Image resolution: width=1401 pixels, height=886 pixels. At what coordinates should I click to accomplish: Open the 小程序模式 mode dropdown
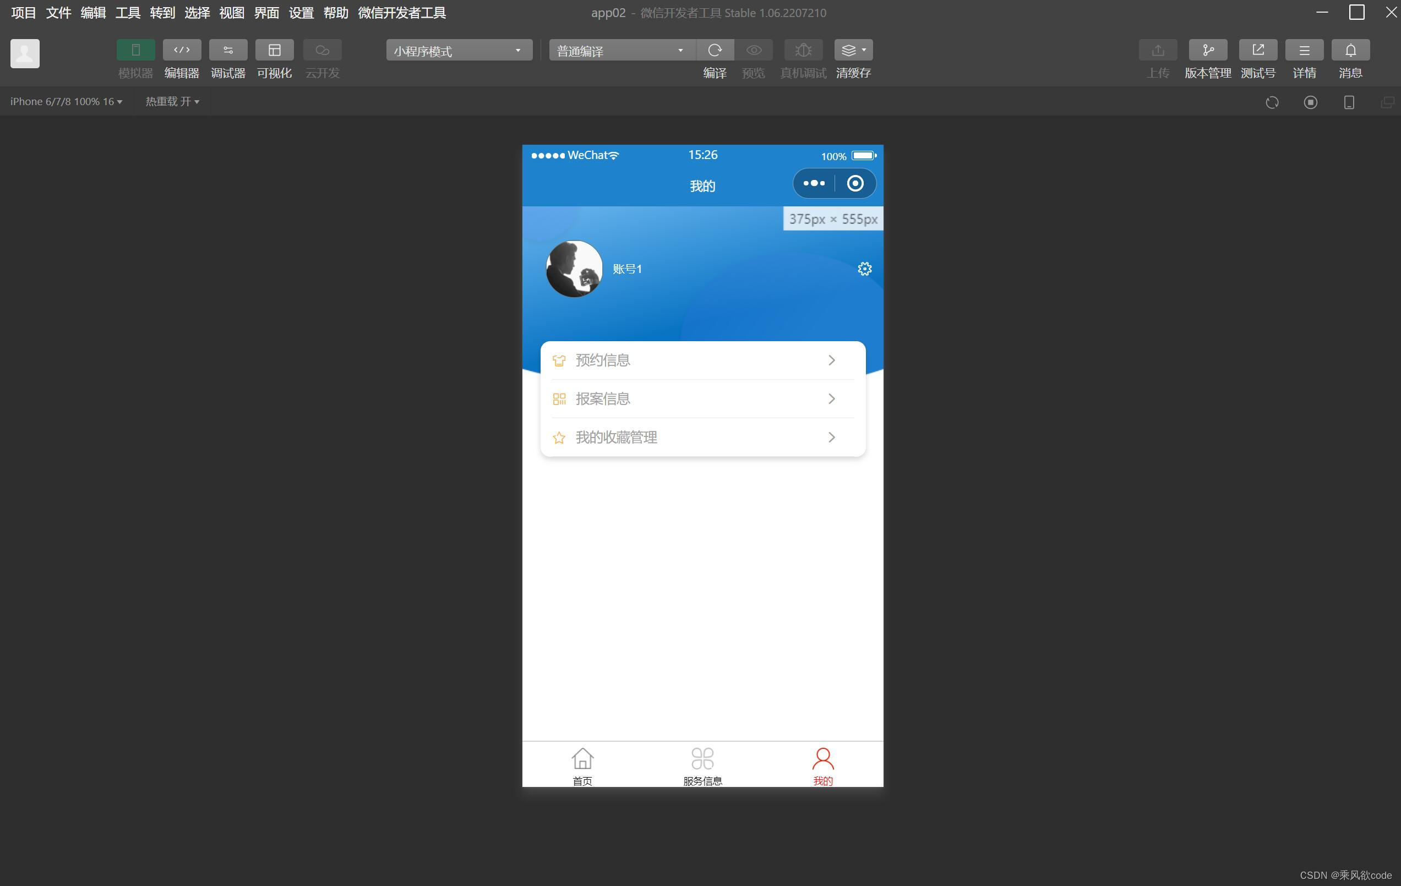pos(459,51)
